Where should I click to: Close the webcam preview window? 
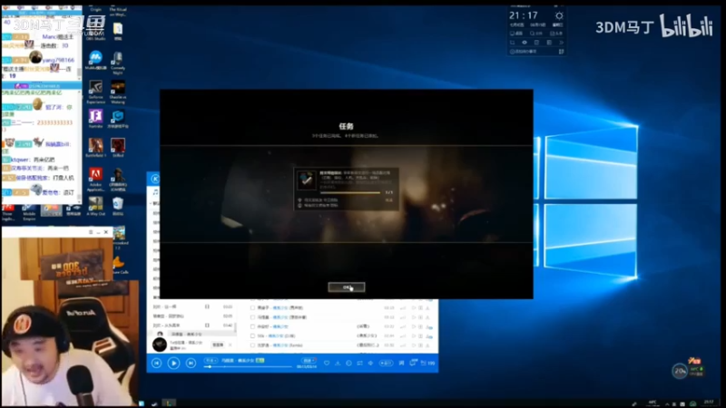[106, 232]
